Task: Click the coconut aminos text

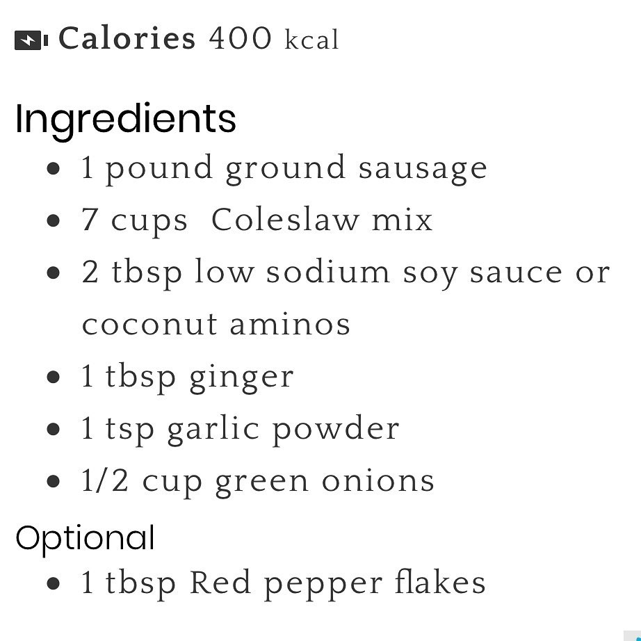Action: 216,325
